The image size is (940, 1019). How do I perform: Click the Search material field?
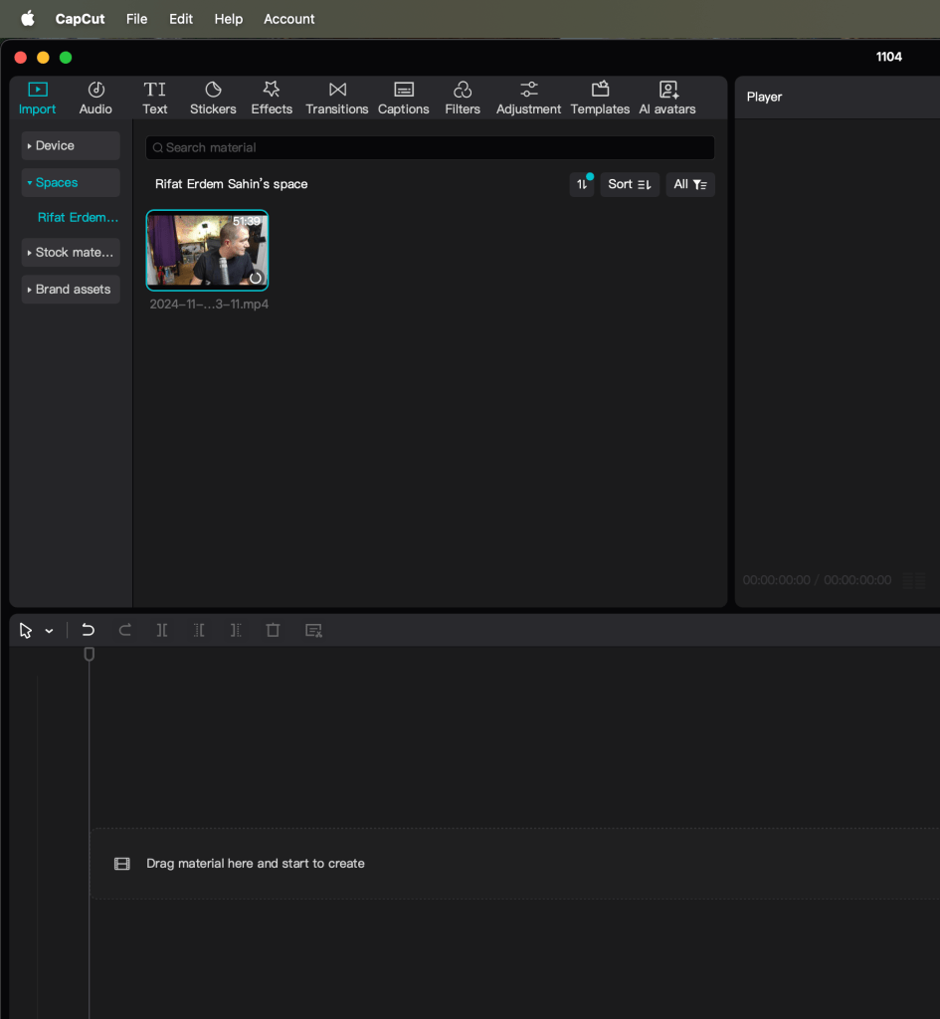coord(430,147)
